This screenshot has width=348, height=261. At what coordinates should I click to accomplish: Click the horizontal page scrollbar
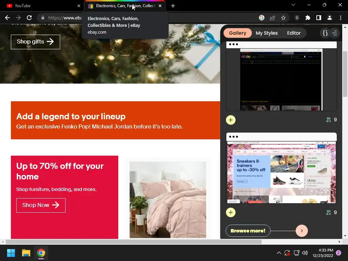tap(134, 242)
